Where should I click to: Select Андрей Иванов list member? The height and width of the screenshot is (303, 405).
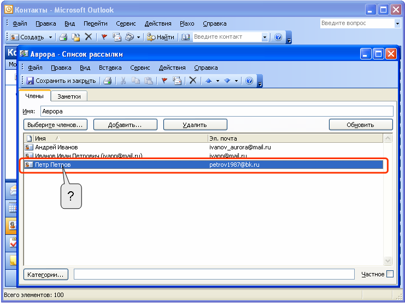(x=56, y=147)
